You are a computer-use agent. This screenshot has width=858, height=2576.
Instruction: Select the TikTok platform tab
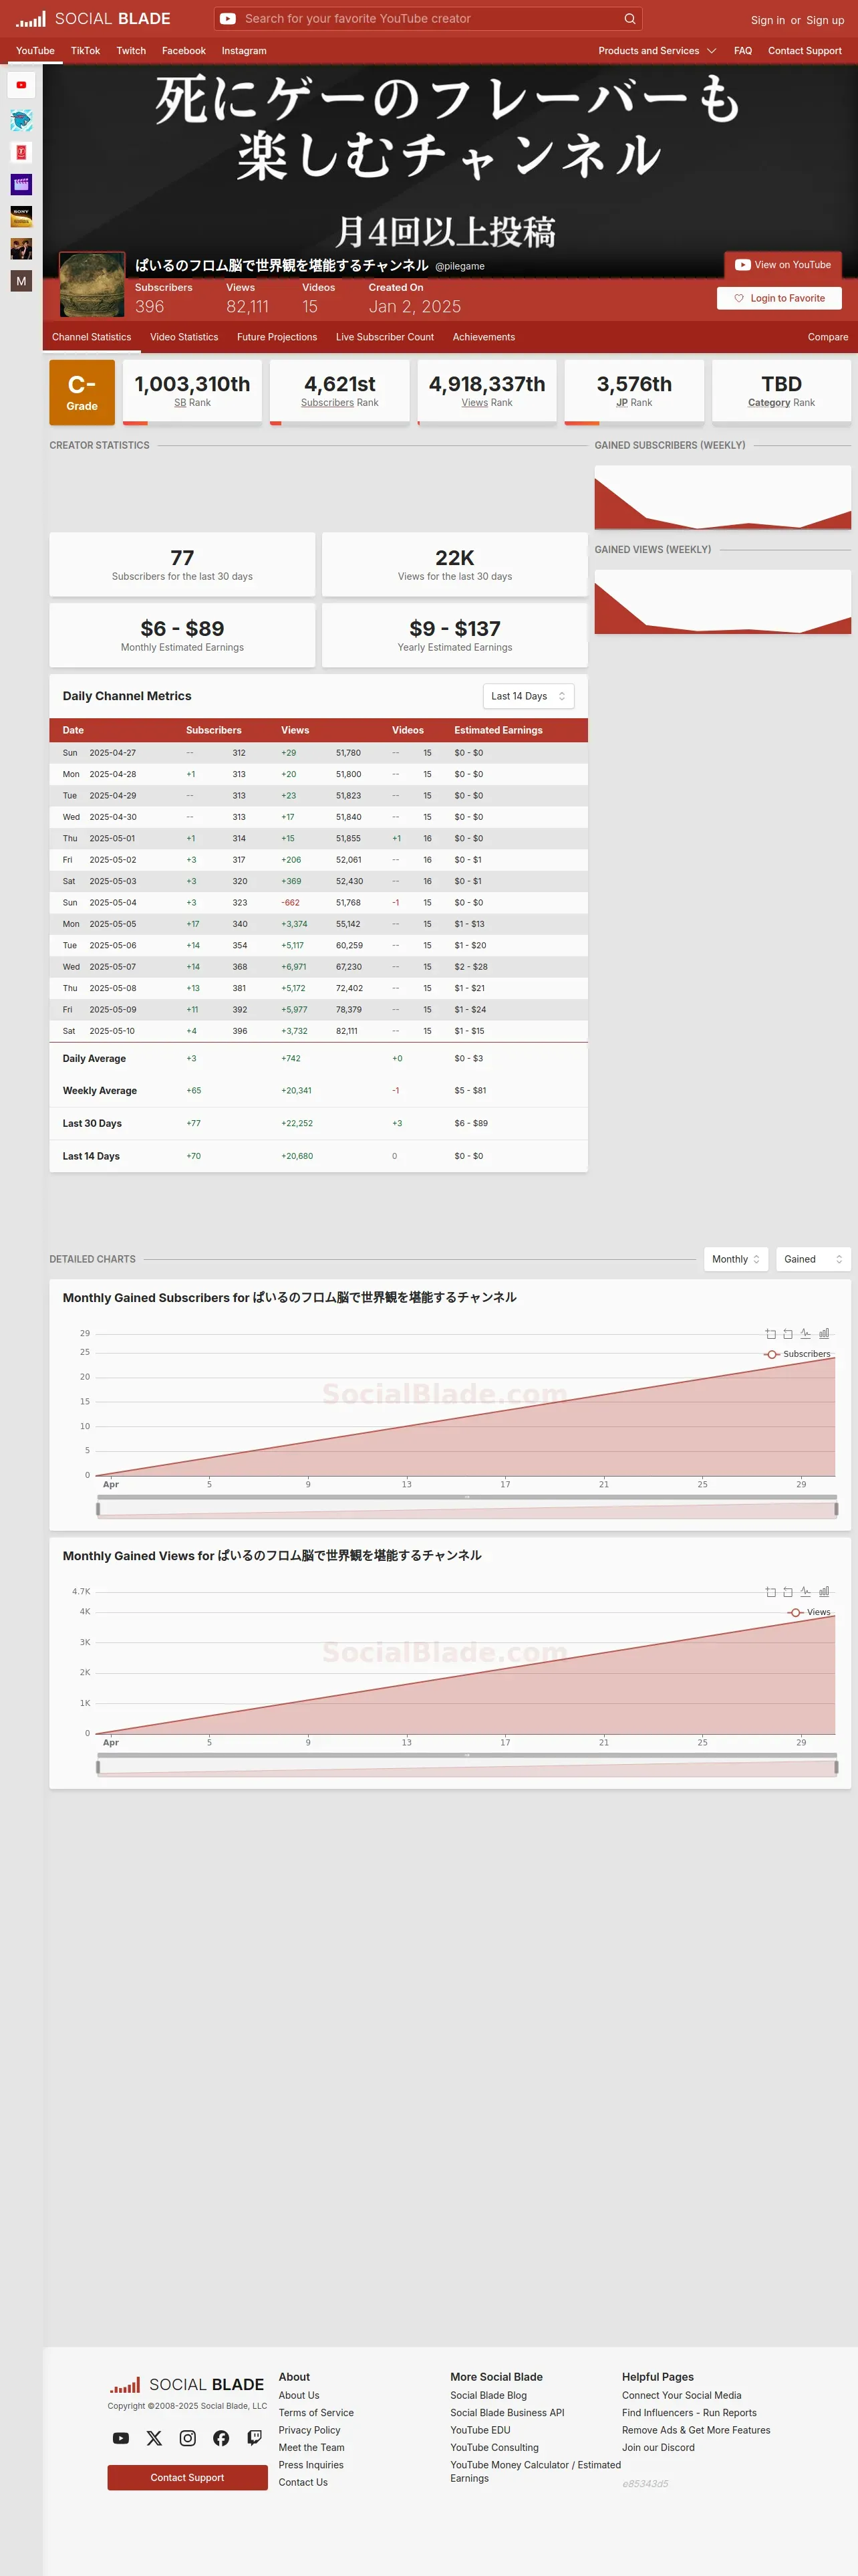(85, 50)
